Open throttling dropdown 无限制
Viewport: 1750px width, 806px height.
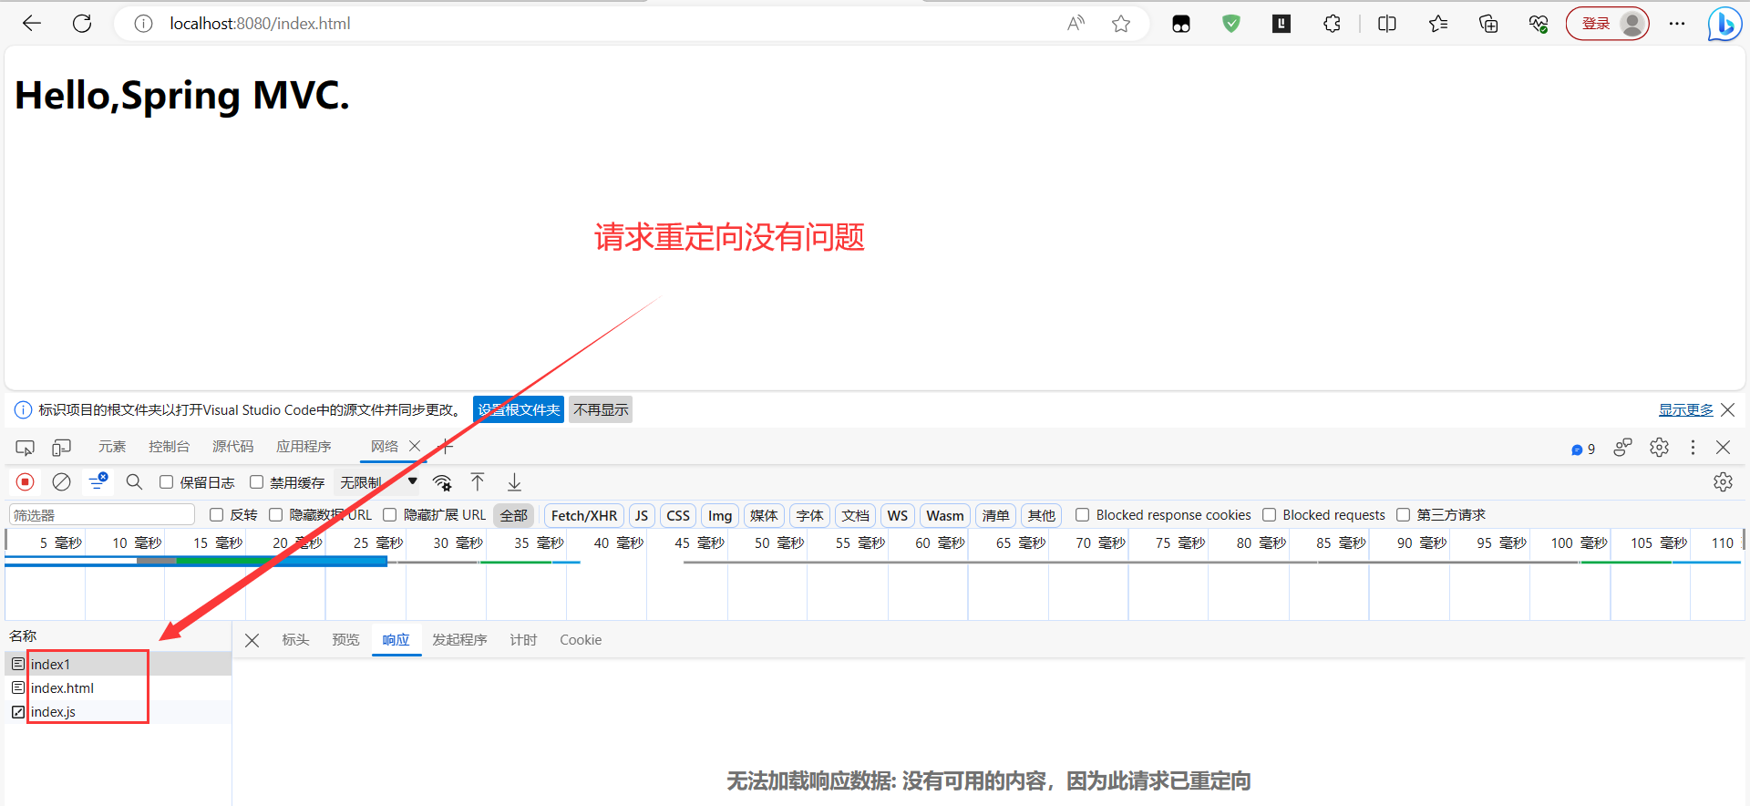click(x=378, y=482)
